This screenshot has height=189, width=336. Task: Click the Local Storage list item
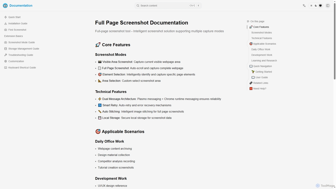point(135,118)
